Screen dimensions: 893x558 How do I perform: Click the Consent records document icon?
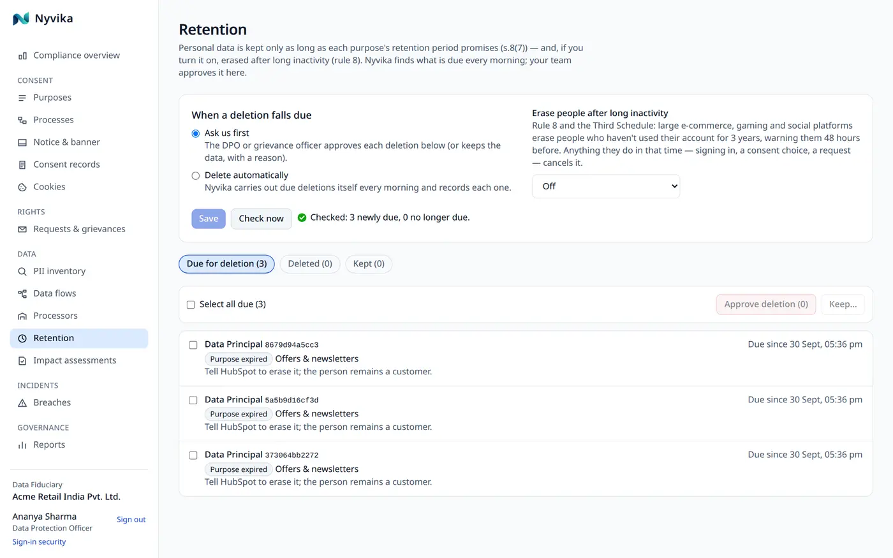pos(22,165)
